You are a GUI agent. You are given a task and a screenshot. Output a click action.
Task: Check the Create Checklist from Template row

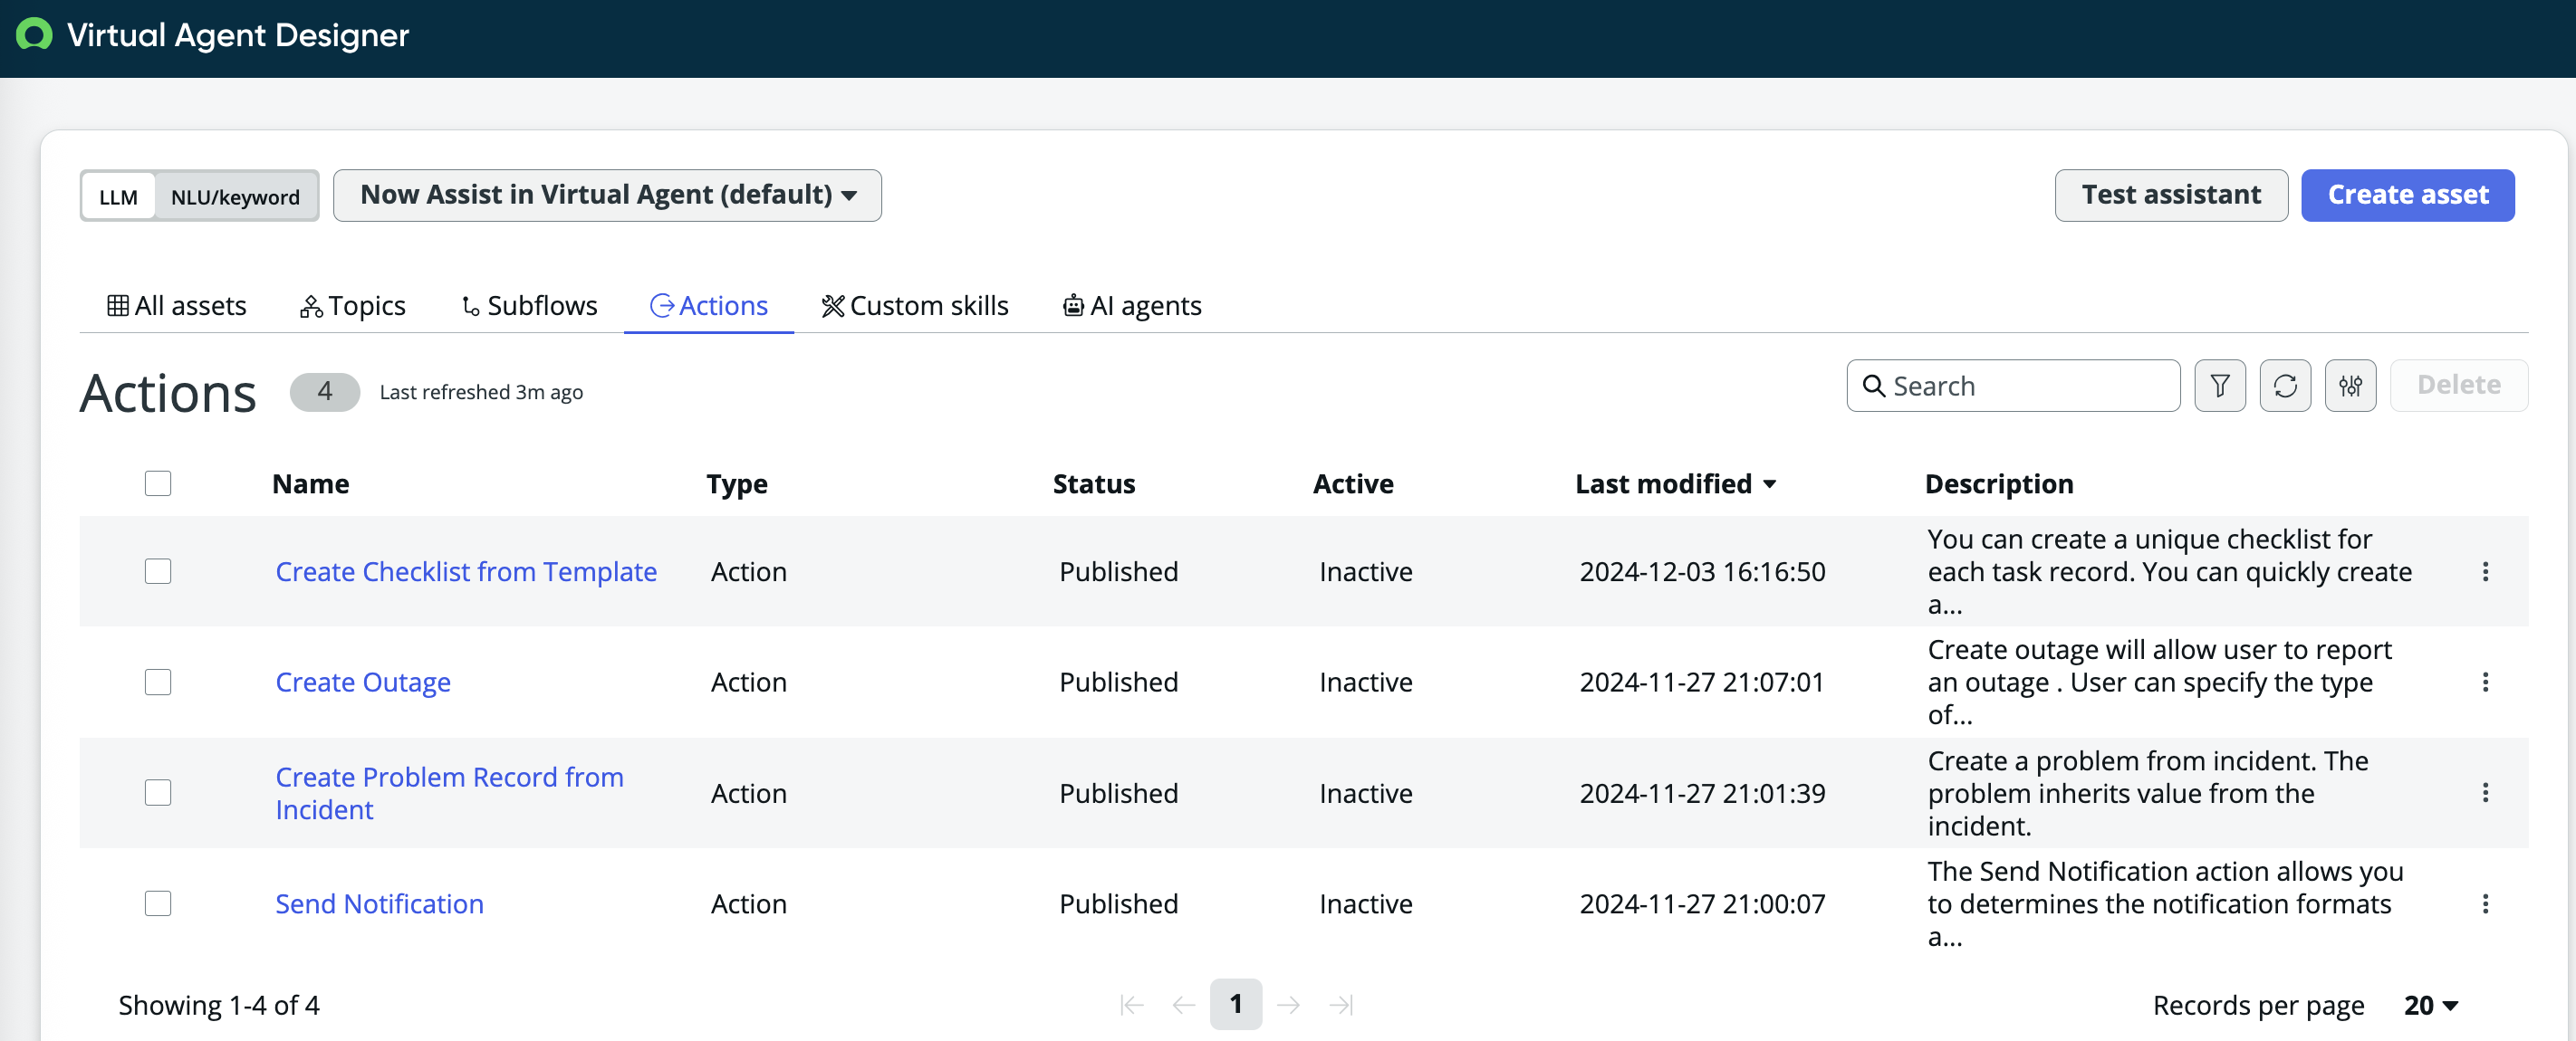[158, 571]
